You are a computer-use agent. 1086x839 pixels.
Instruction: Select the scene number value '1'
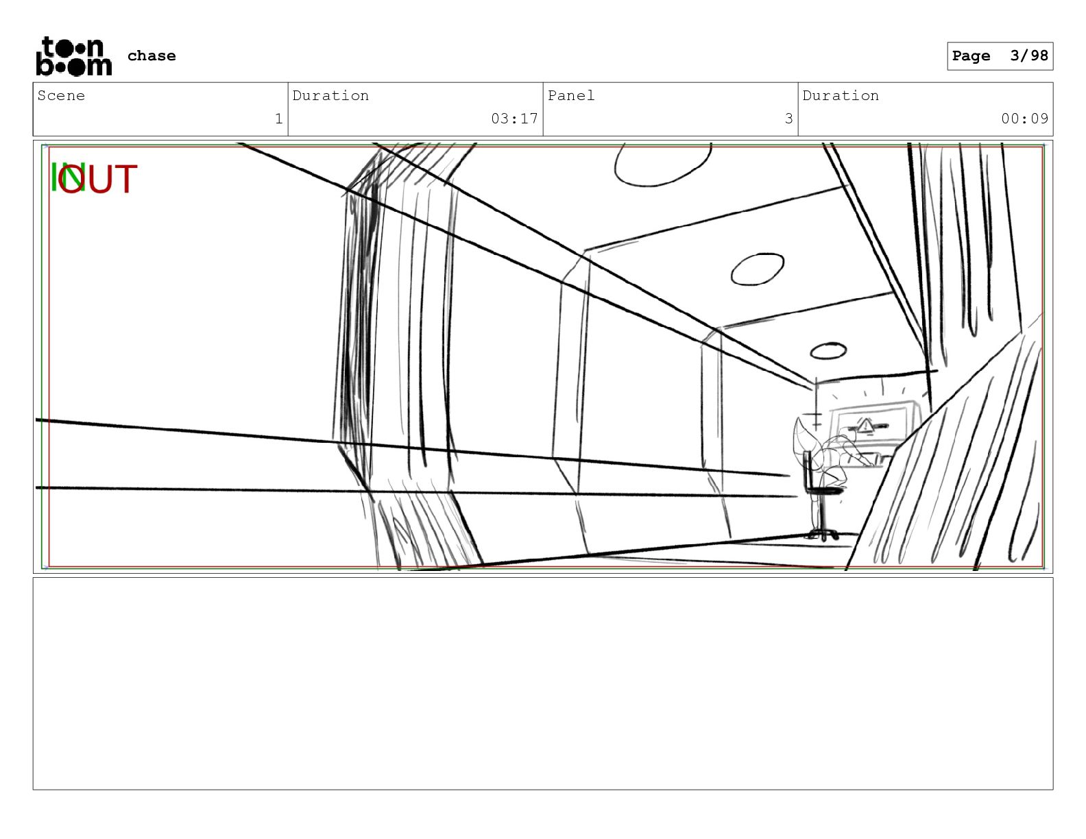278,119
